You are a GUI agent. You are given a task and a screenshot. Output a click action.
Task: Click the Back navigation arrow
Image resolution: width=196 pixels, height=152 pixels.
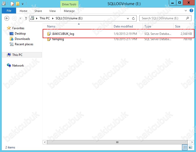coord(7,18)
